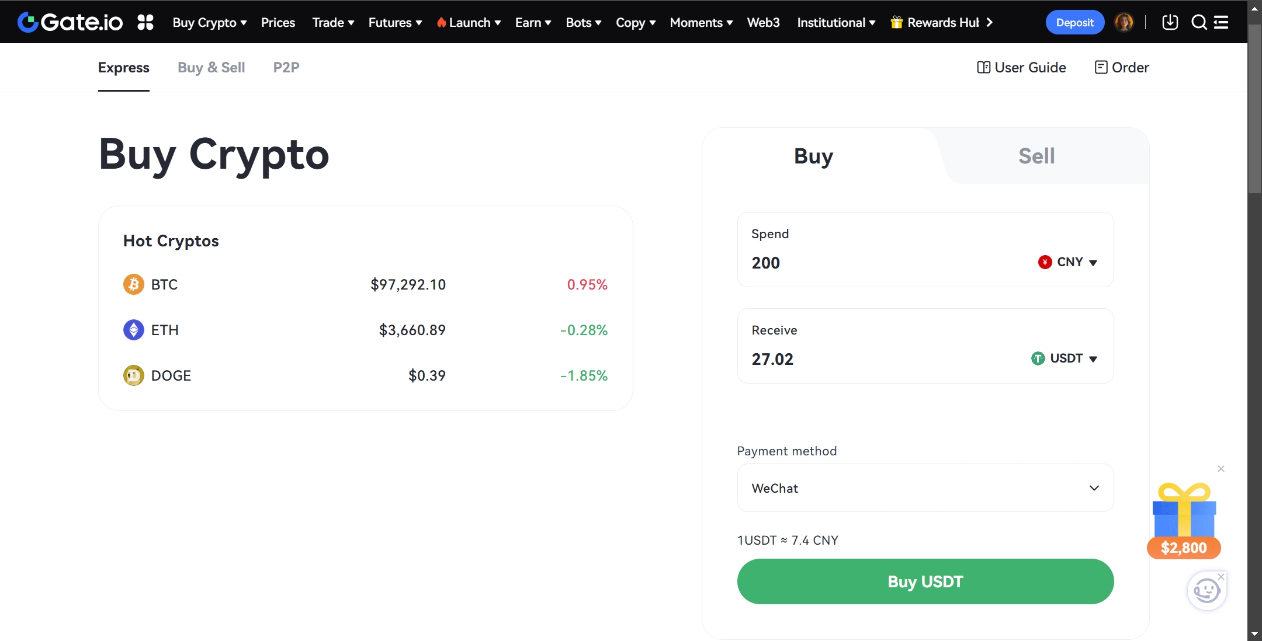Expand the USDT crypto selector
This screenshot has width=1262, height=641.
point(1065,358)
